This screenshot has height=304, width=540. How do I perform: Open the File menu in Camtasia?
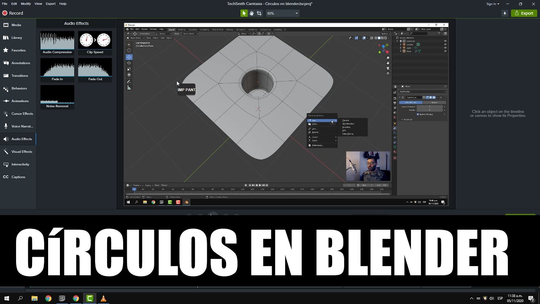click(x=5, y=4)
